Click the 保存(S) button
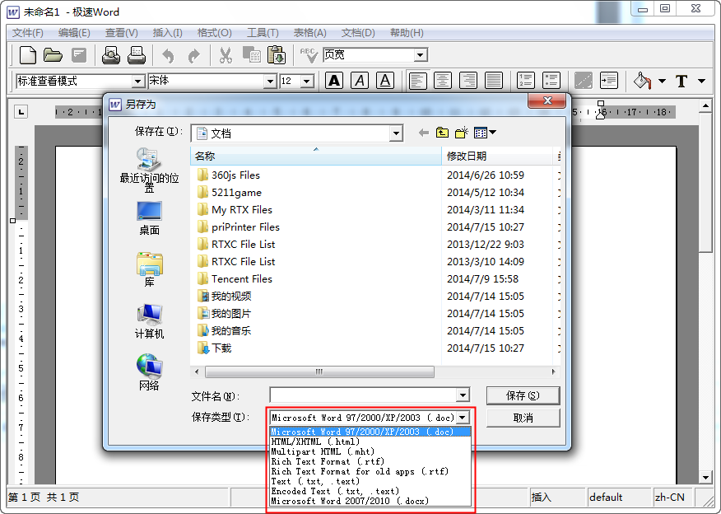Screen dimensions: 721x514 [523, 395]
